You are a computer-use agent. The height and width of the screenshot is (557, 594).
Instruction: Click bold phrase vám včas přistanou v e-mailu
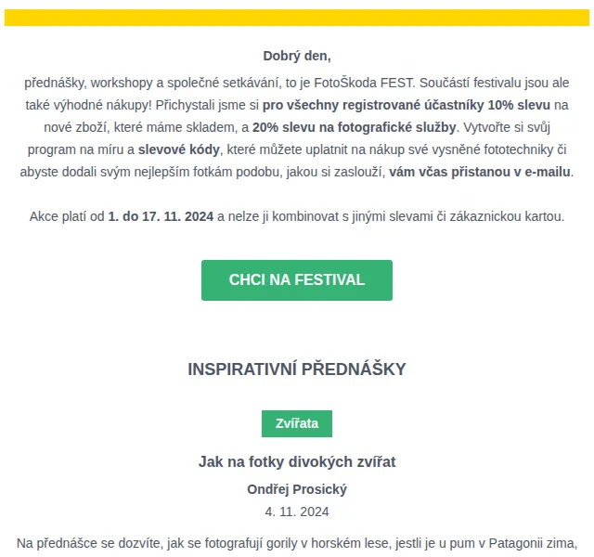click(480, 172)
